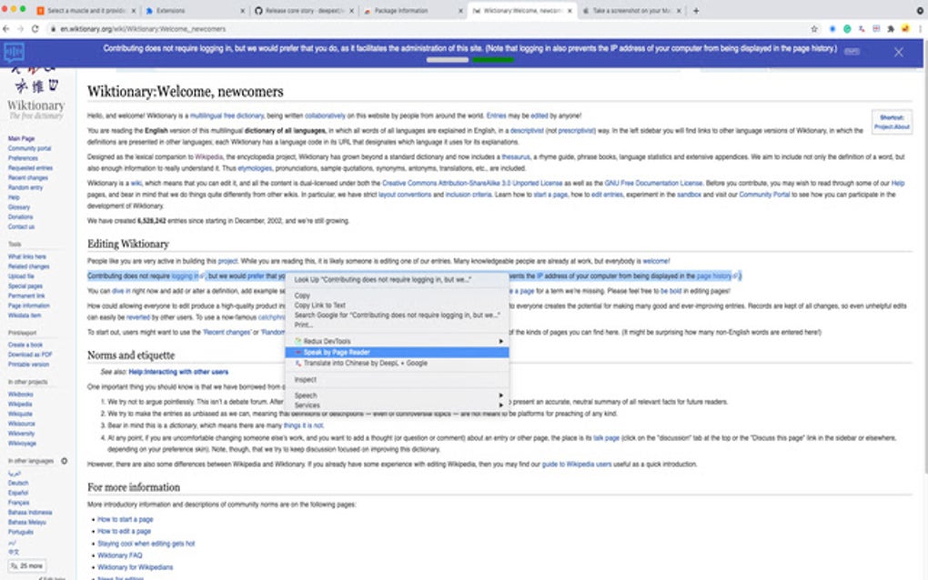Click the page vertical scrollbar
Screen dimensions: 928x580
[924, 272]
